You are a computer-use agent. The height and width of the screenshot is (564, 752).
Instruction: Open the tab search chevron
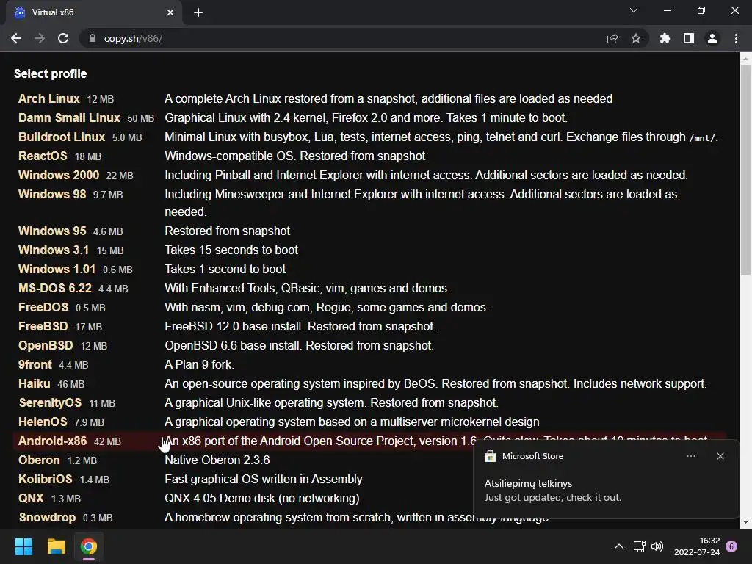[634, 10]
